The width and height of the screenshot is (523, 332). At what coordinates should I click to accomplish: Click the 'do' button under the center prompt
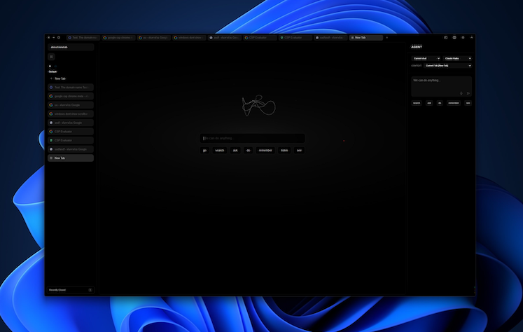248,151
